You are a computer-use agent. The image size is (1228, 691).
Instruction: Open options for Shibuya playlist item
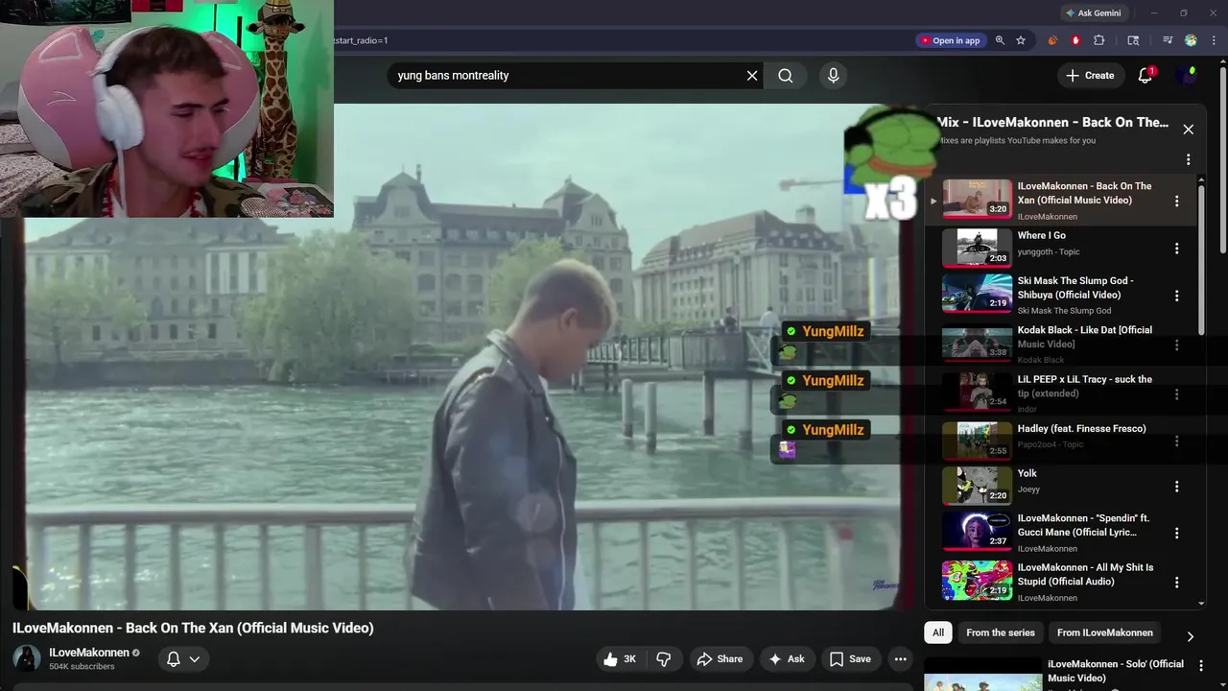(x=1177, y=296)
